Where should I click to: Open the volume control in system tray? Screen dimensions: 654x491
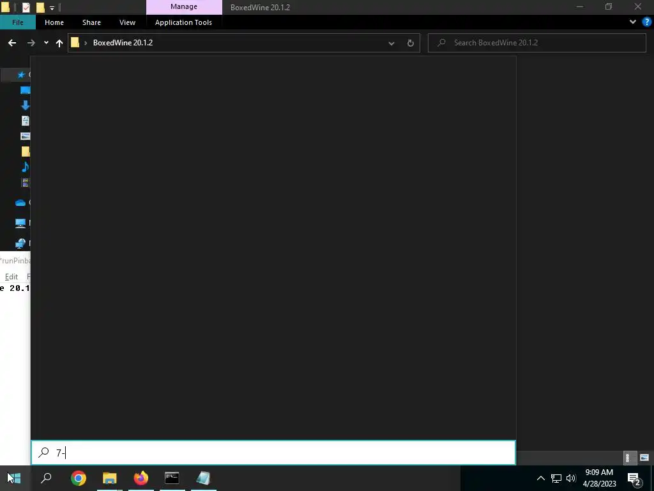coord(571,478)
